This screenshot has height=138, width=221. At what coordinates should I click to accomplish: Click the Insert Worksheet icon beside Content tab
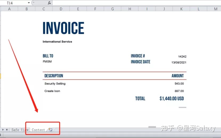(x=51, y=130)
